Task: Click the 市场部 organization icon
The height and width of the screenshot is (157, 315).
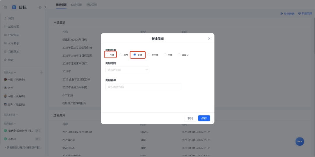Action: 6,139
